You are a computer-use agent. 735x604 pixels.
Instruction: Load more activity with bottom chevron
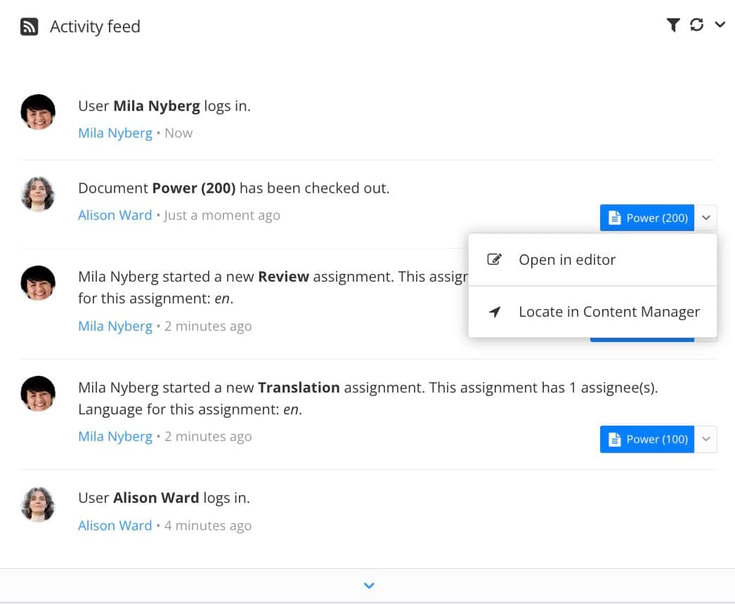[369, 586]
